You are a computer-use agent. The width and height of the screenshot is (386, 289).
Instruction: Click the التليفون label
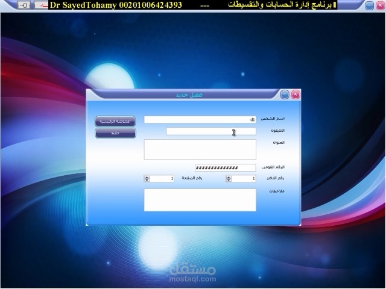(x=277, y=131)
